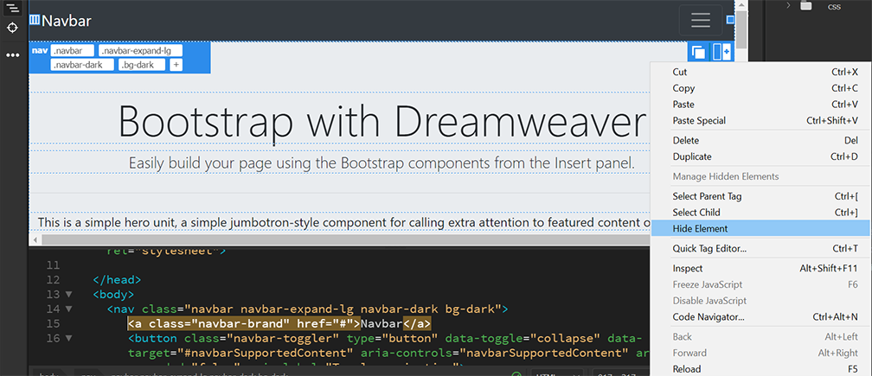This screenshot has width=872, height=376.
Task: Choose Copy from the context menu
Action: click(760, 88)
